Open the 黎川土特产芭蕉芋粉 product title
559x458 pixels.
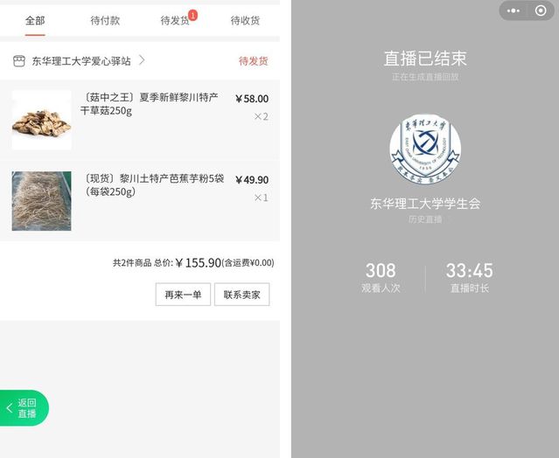[x=153, y=184]
